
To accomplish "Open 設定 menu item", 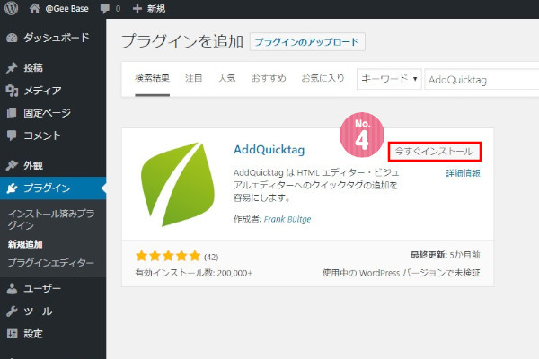I will tap(33, 334).
